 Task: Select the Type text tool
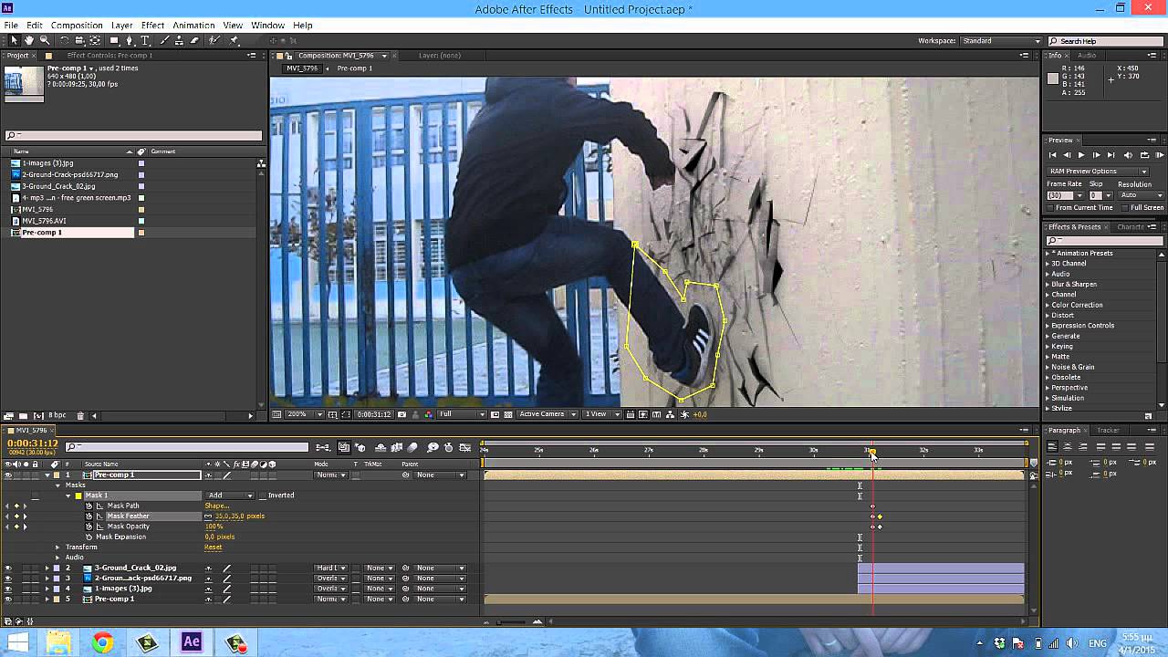pos(145,40)
